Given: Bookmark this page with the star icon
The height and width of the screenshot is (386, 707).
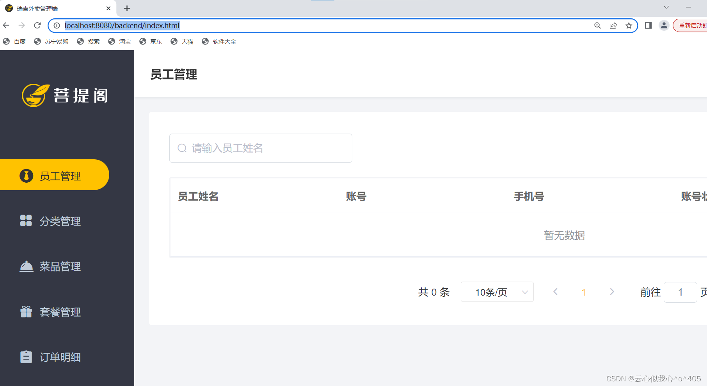Looking at the screenshot, I should (x=629, y=26).
